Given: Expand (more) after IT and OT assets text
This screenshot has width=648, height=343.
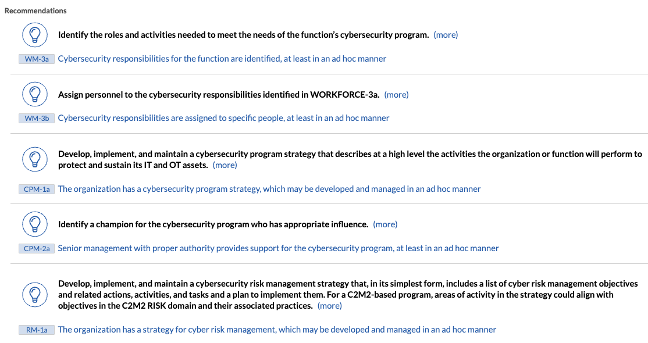Looking at the screenshot, I should point(225,165).
